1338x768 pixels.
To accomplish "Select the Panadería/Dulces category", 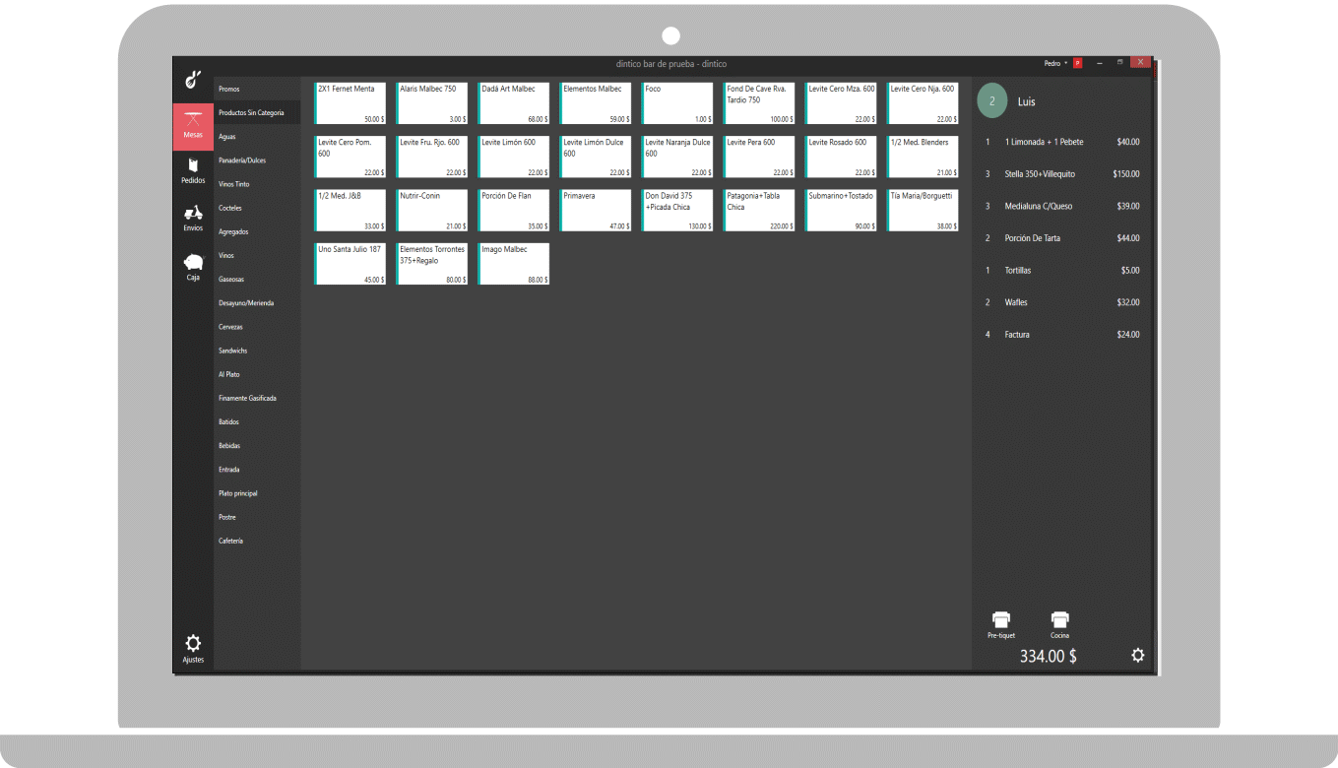I will tap(257, 160).
